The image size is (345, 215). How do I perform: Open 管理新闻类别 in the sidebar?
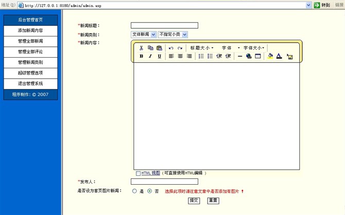[30, 62]
